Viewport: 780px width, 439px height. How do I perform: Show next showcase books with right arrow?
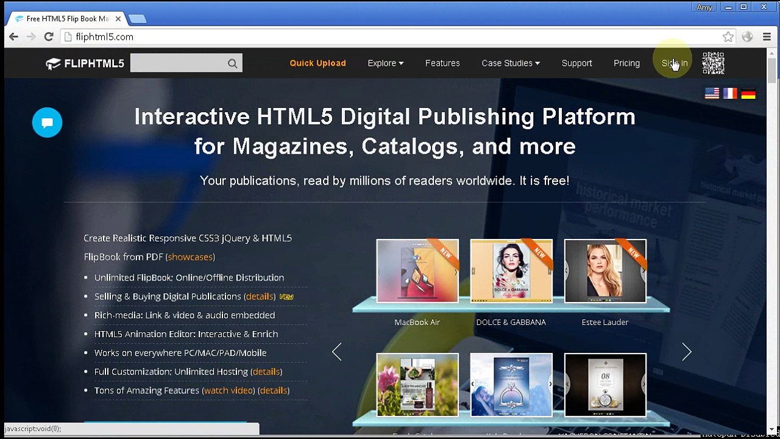[x=687, y=352]
